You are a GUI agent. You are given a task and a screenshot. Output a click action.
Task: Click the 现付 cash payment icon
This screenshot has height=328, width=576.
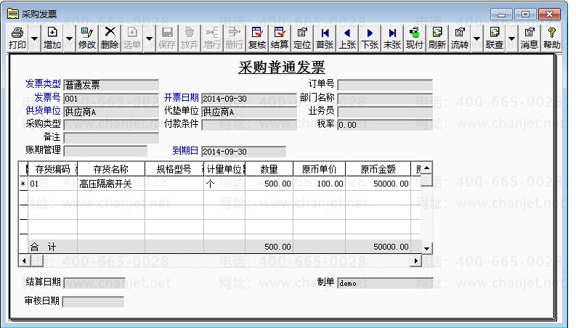click(415, 38)
